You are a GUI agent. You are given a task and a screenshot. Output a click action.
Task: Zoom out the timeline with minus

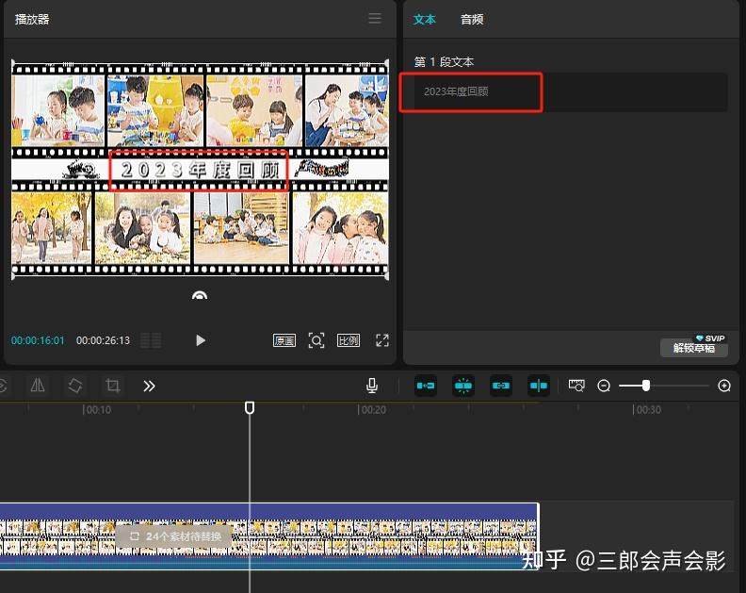point(604,386)
